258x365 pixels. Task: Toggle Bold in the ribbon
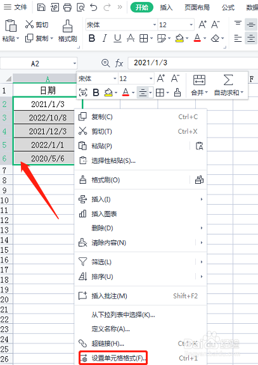coord(92,38)
